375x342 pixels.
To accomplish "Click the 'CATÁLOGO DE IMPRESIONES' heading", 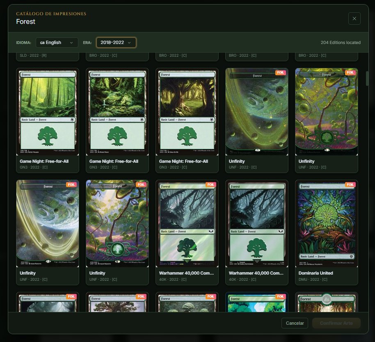I will click(x=51, y=14).
